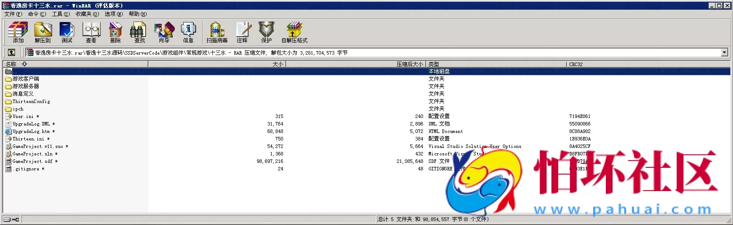
Task: Open the 收藏夹 (Favorites) menu
Action: tap(87, 14)
